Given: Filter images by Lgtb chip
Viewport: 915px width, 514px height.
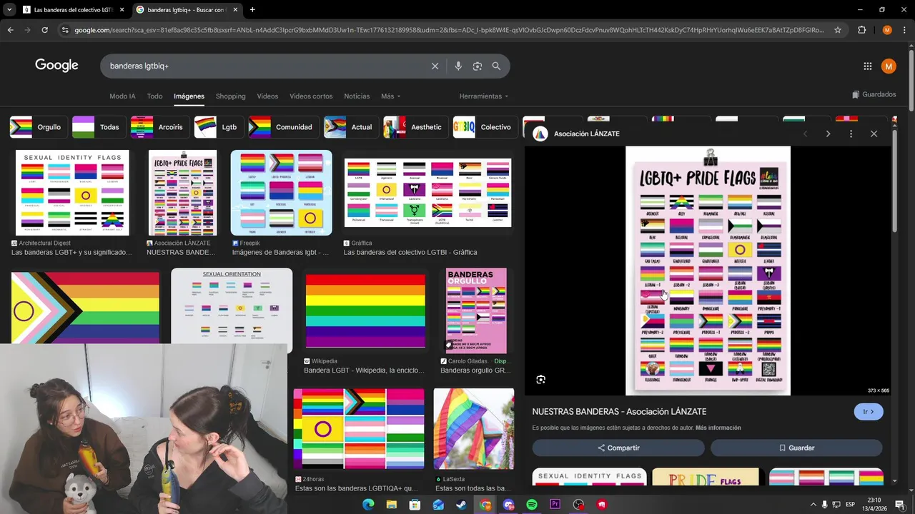Looking at the screenshot, I should [x=219, y=127].
